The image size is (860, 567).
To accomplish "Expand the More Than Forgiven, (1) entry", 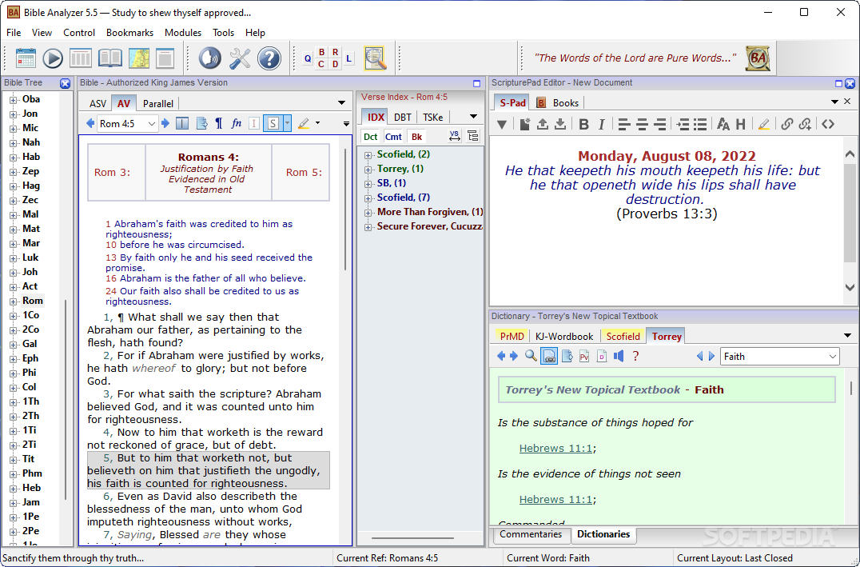I will tap(368, 213).
